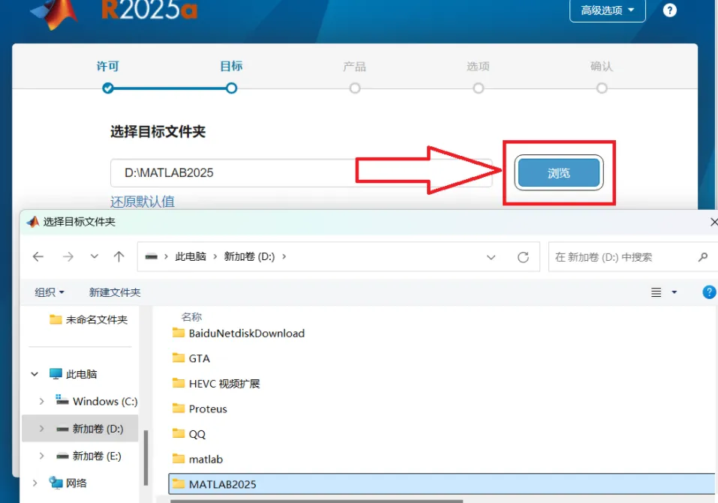718x503 pixels.
Task: Click the 此电脑 monitor icon in tree
Action: (x=56, y=374)
